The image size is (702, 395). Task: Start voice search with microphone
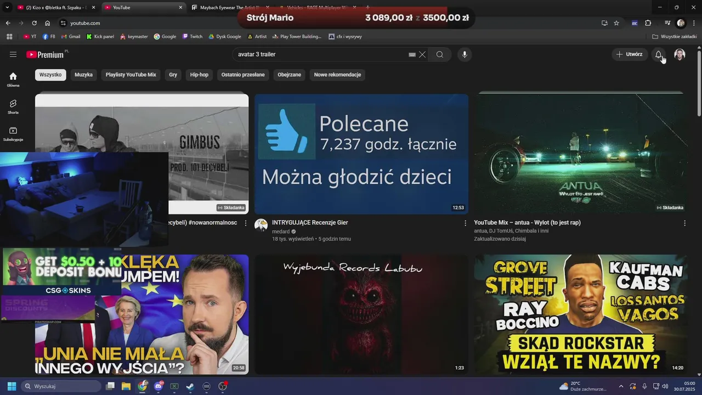point(465,54)
